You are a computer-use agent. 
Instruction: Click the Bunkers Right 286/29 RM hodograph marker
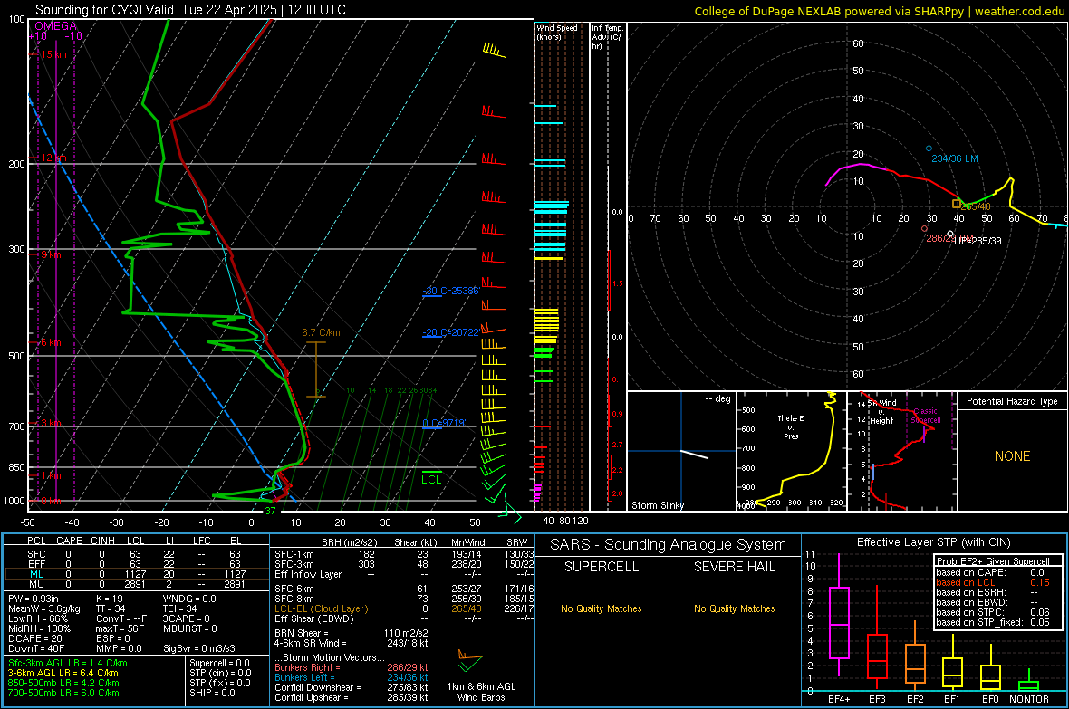pos(924,229)
